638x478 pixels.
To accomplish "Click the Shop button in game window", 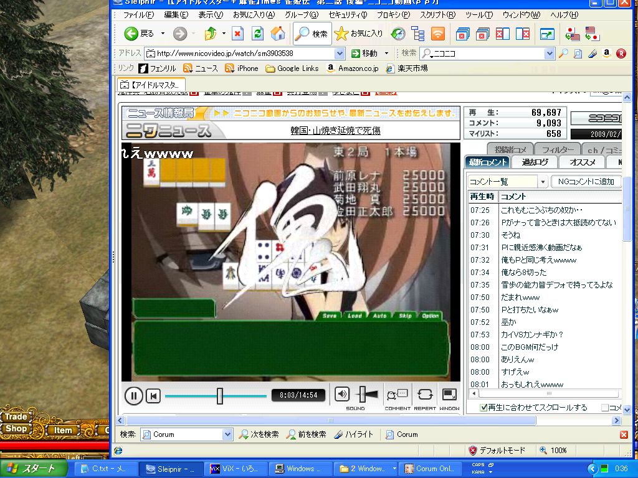I will tap(16, 428).
